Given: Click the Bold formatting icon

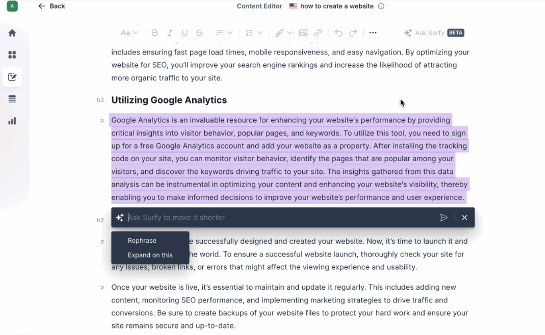Looking at the screenshot, I should point(155,33).
